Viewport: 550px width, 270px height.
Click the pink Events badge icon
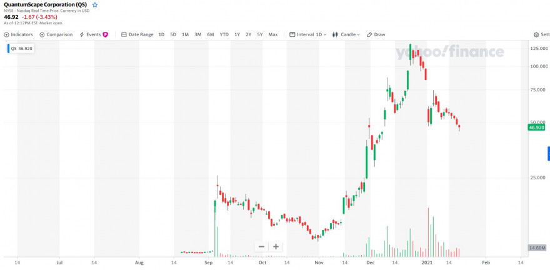tap(105, 35)
